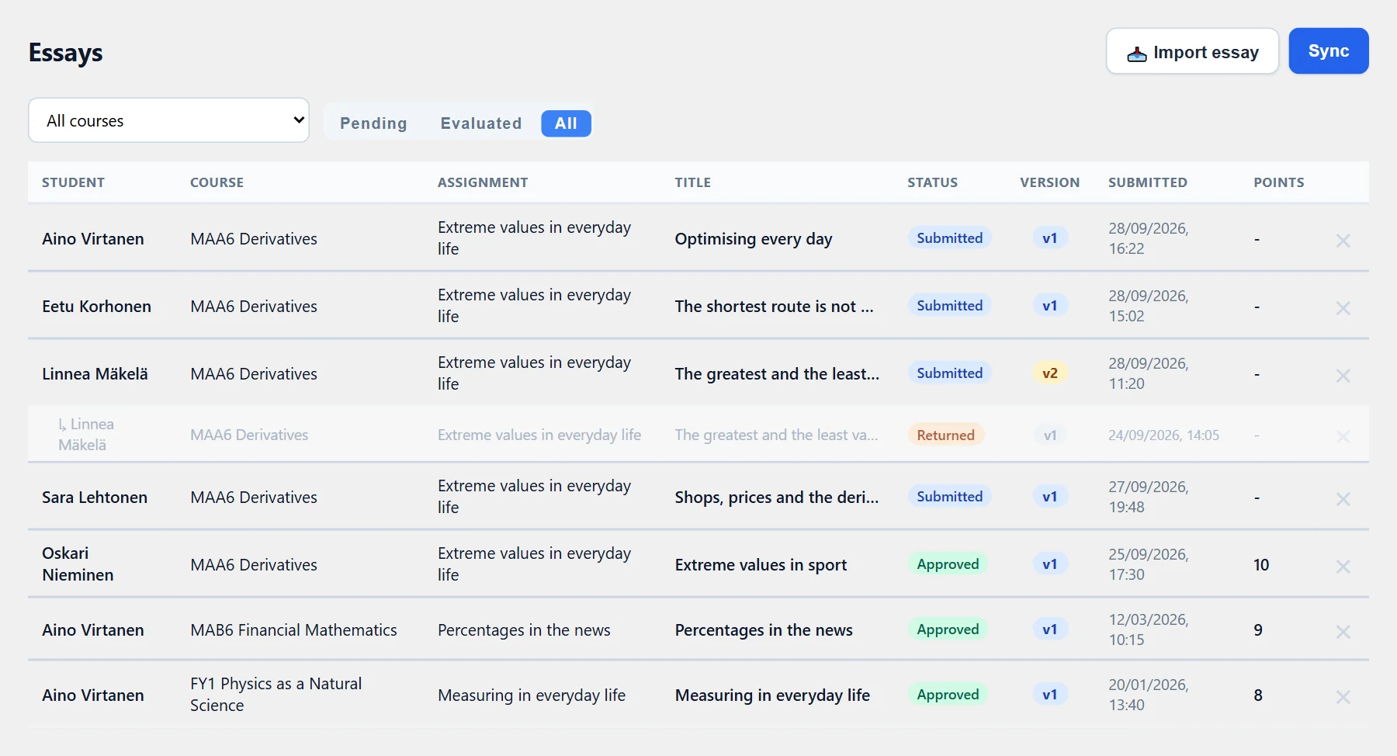Sync the essays list
1397x756 pixels.
point(1329,51)
